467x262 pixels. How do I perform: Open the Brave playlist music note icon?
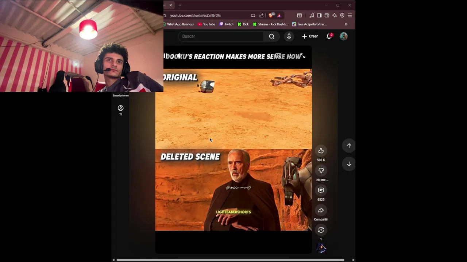pyautogui.click(x=312, y=15)
